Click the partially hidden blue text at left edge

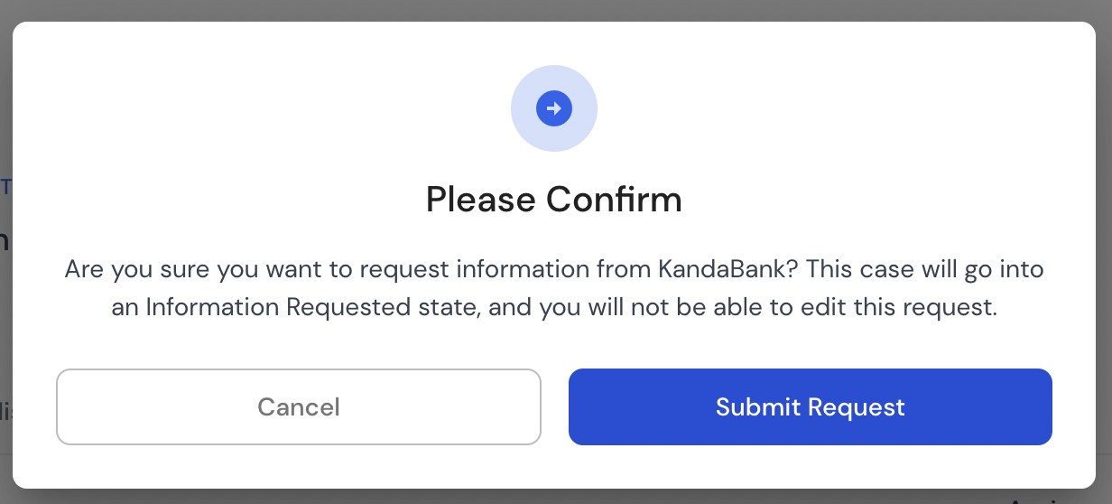click(x=5, y=187)
